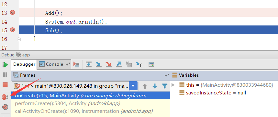
Task: Click the Frames panel header icon
Action: point(16,75)
